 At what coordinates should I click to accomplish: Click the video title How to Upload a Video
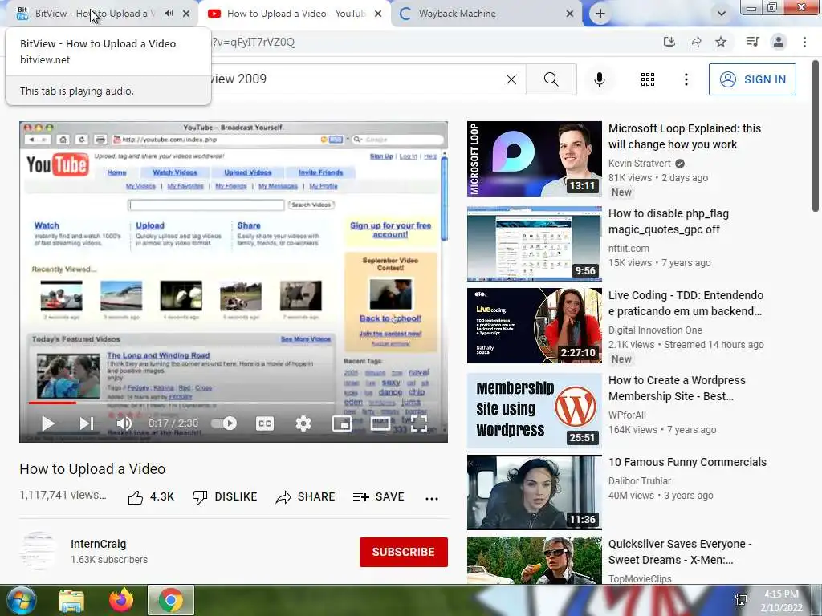click(x=92, y=468)
